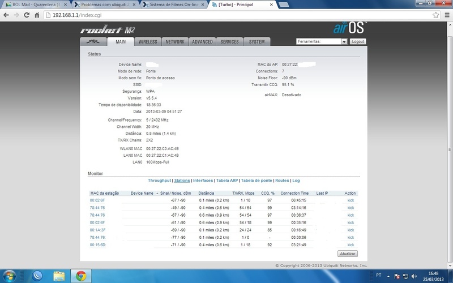The image size is (453, 283).
Task: Open the browser home icon
Action: point(37,15)
